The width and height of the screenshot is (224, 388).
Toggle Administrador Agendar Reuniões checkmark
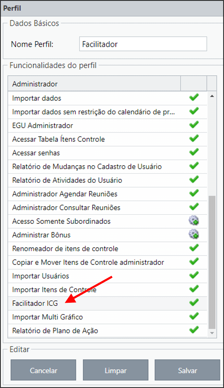point(194,193)
